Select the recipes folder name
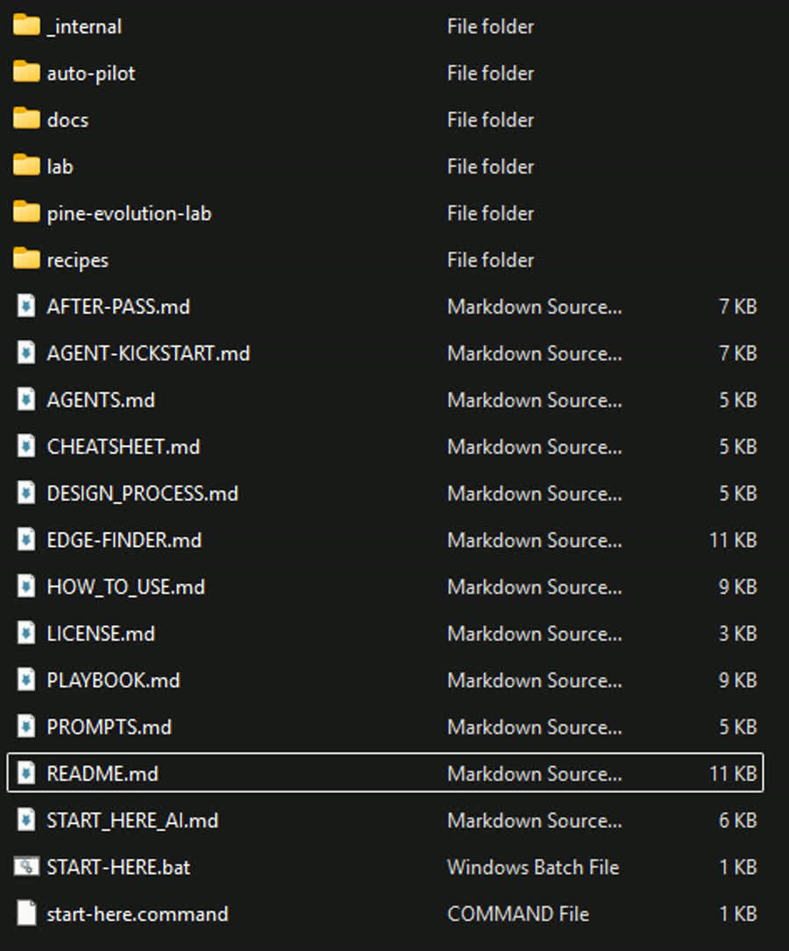Image resolution: width=789 pixels, height=951 pixels. coord(78,261)
